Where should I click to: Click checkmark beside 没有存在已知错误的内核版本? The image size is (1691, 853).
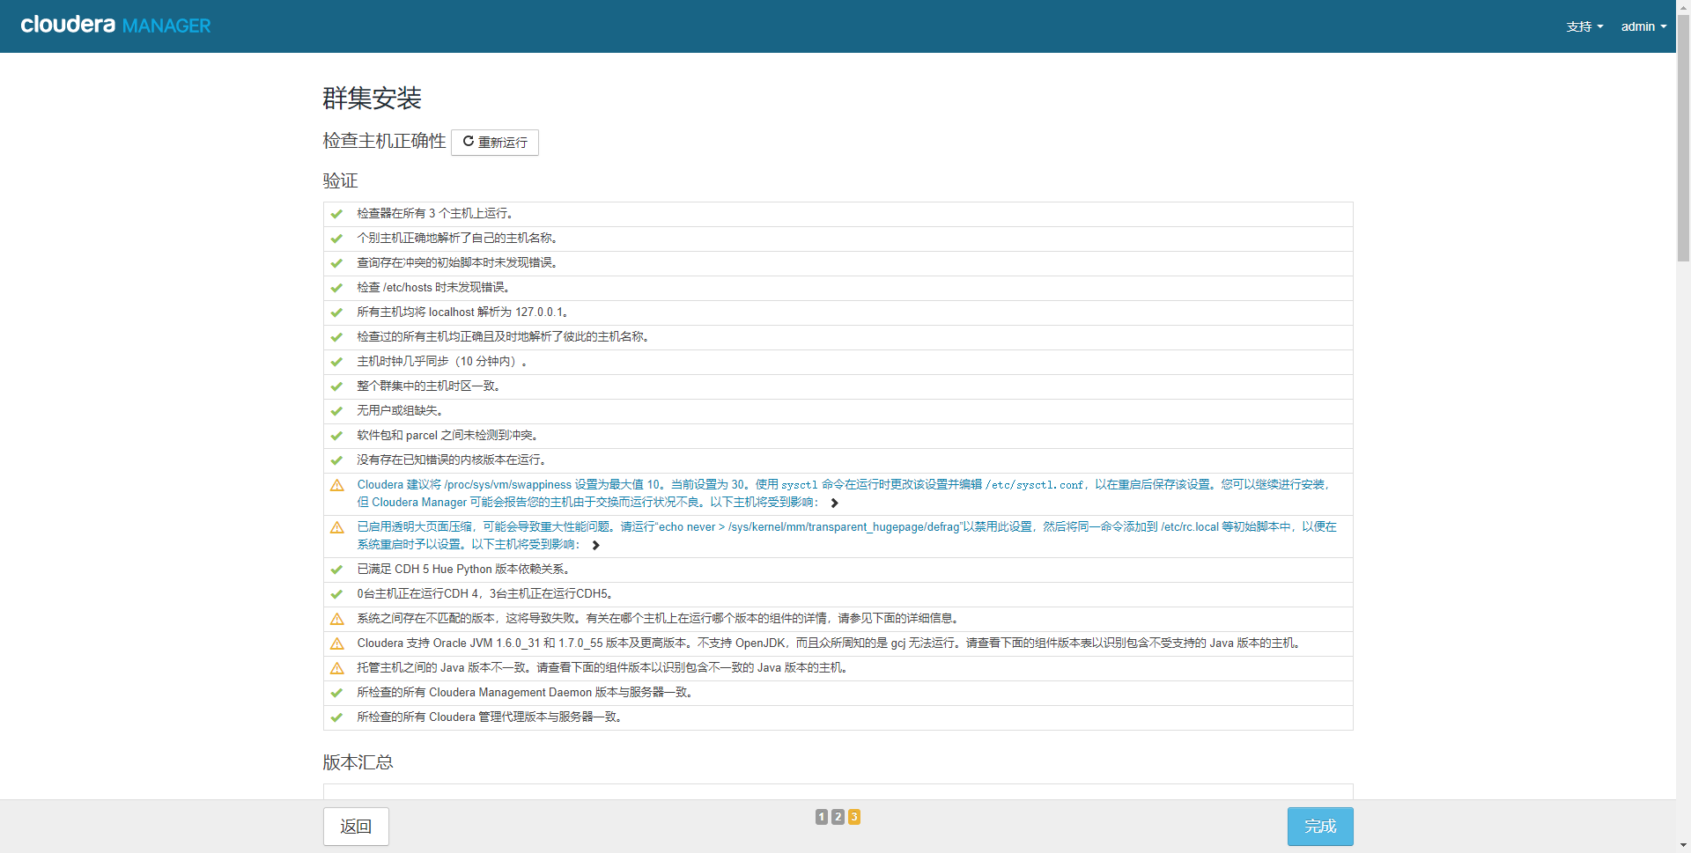(336, 460)
